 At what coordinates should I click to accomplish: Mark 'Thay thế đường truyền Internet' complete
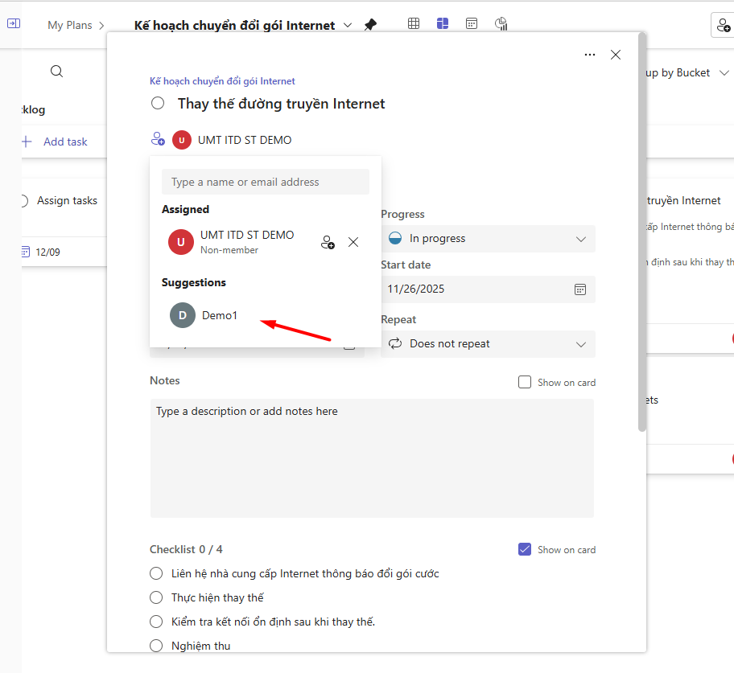pos(158,103)
